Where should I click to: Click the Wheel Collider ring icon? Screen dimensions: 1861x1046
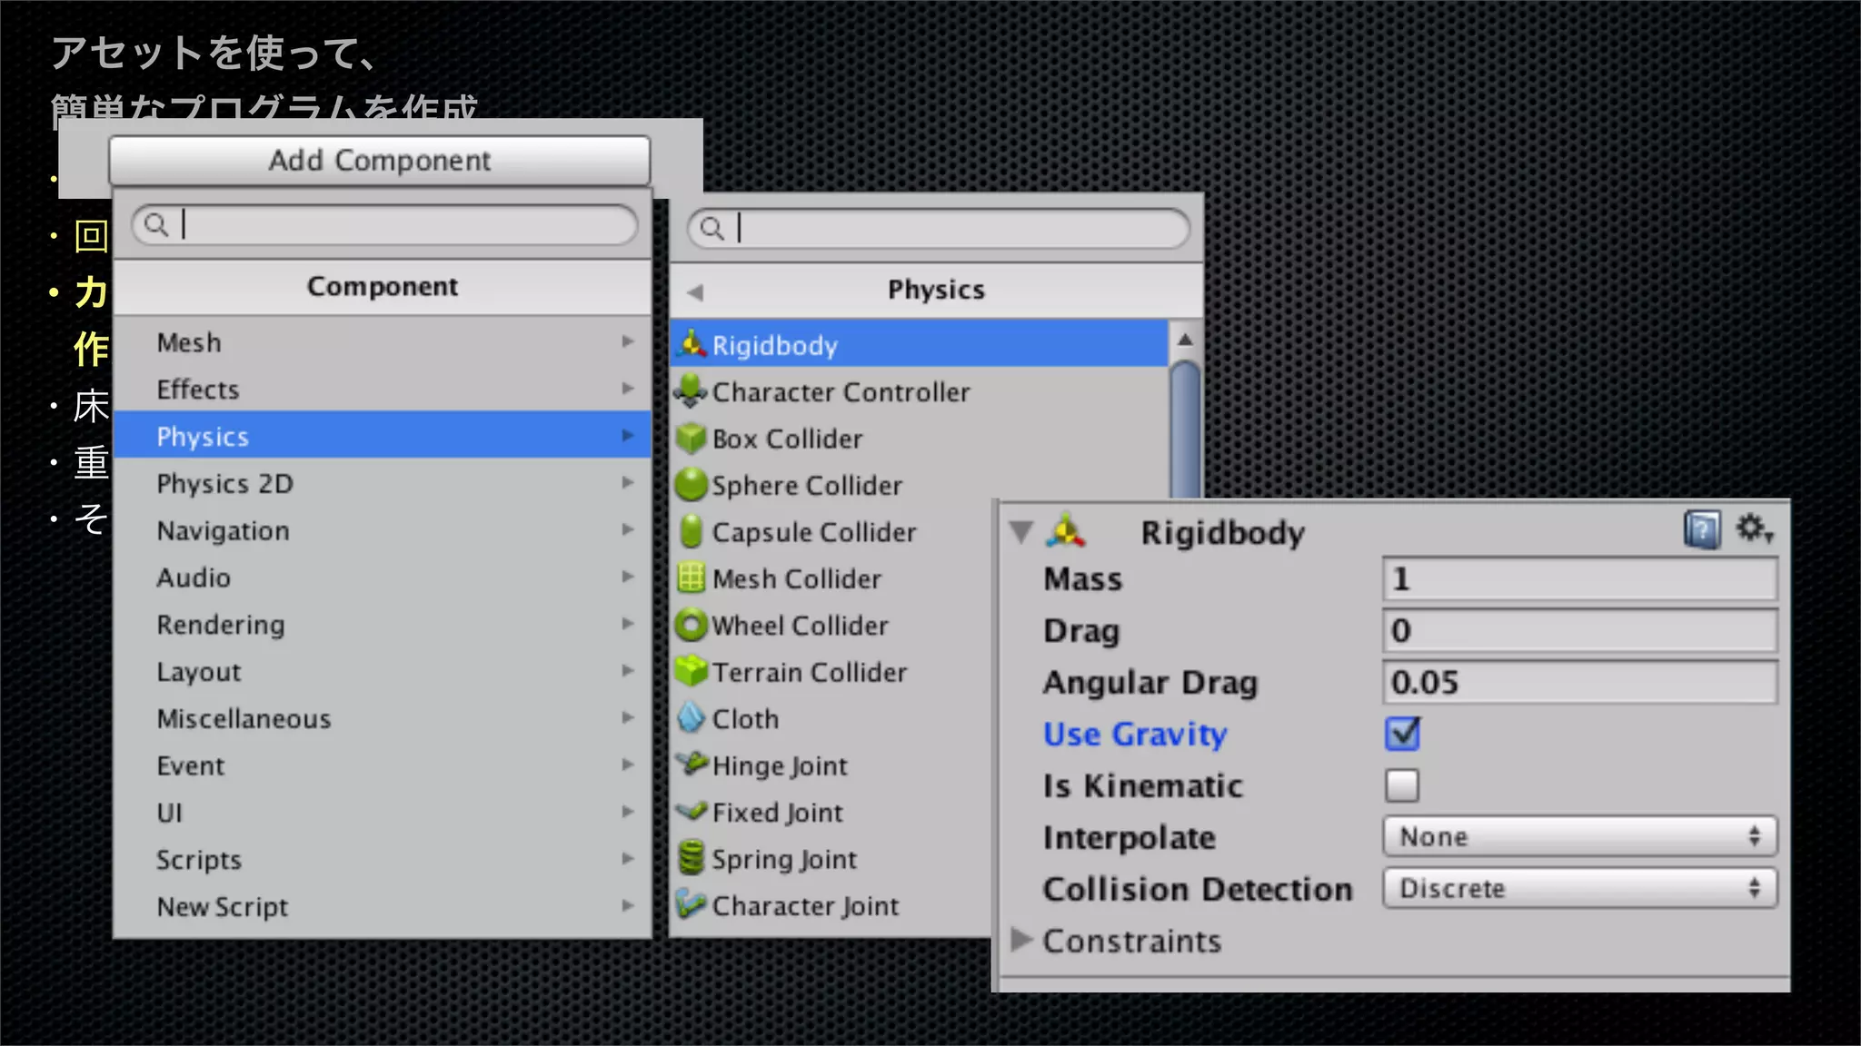click(691, 626)
